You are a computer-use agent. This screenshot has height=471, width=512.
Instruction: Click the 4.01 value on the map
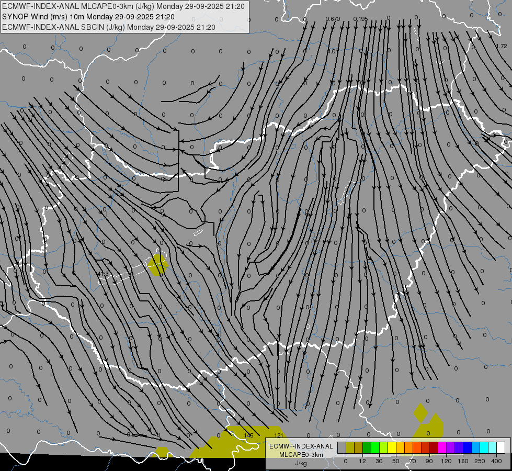[x=333, y=51]
